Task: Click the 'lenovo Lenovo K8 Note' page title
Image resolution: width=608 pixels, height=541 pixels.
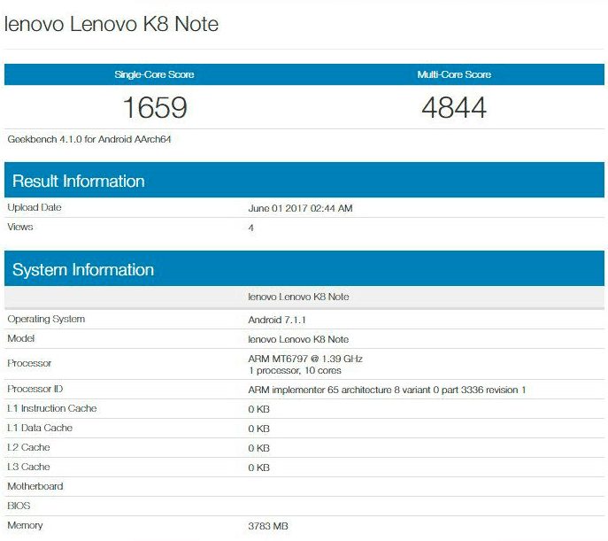Action: (112, 24)
